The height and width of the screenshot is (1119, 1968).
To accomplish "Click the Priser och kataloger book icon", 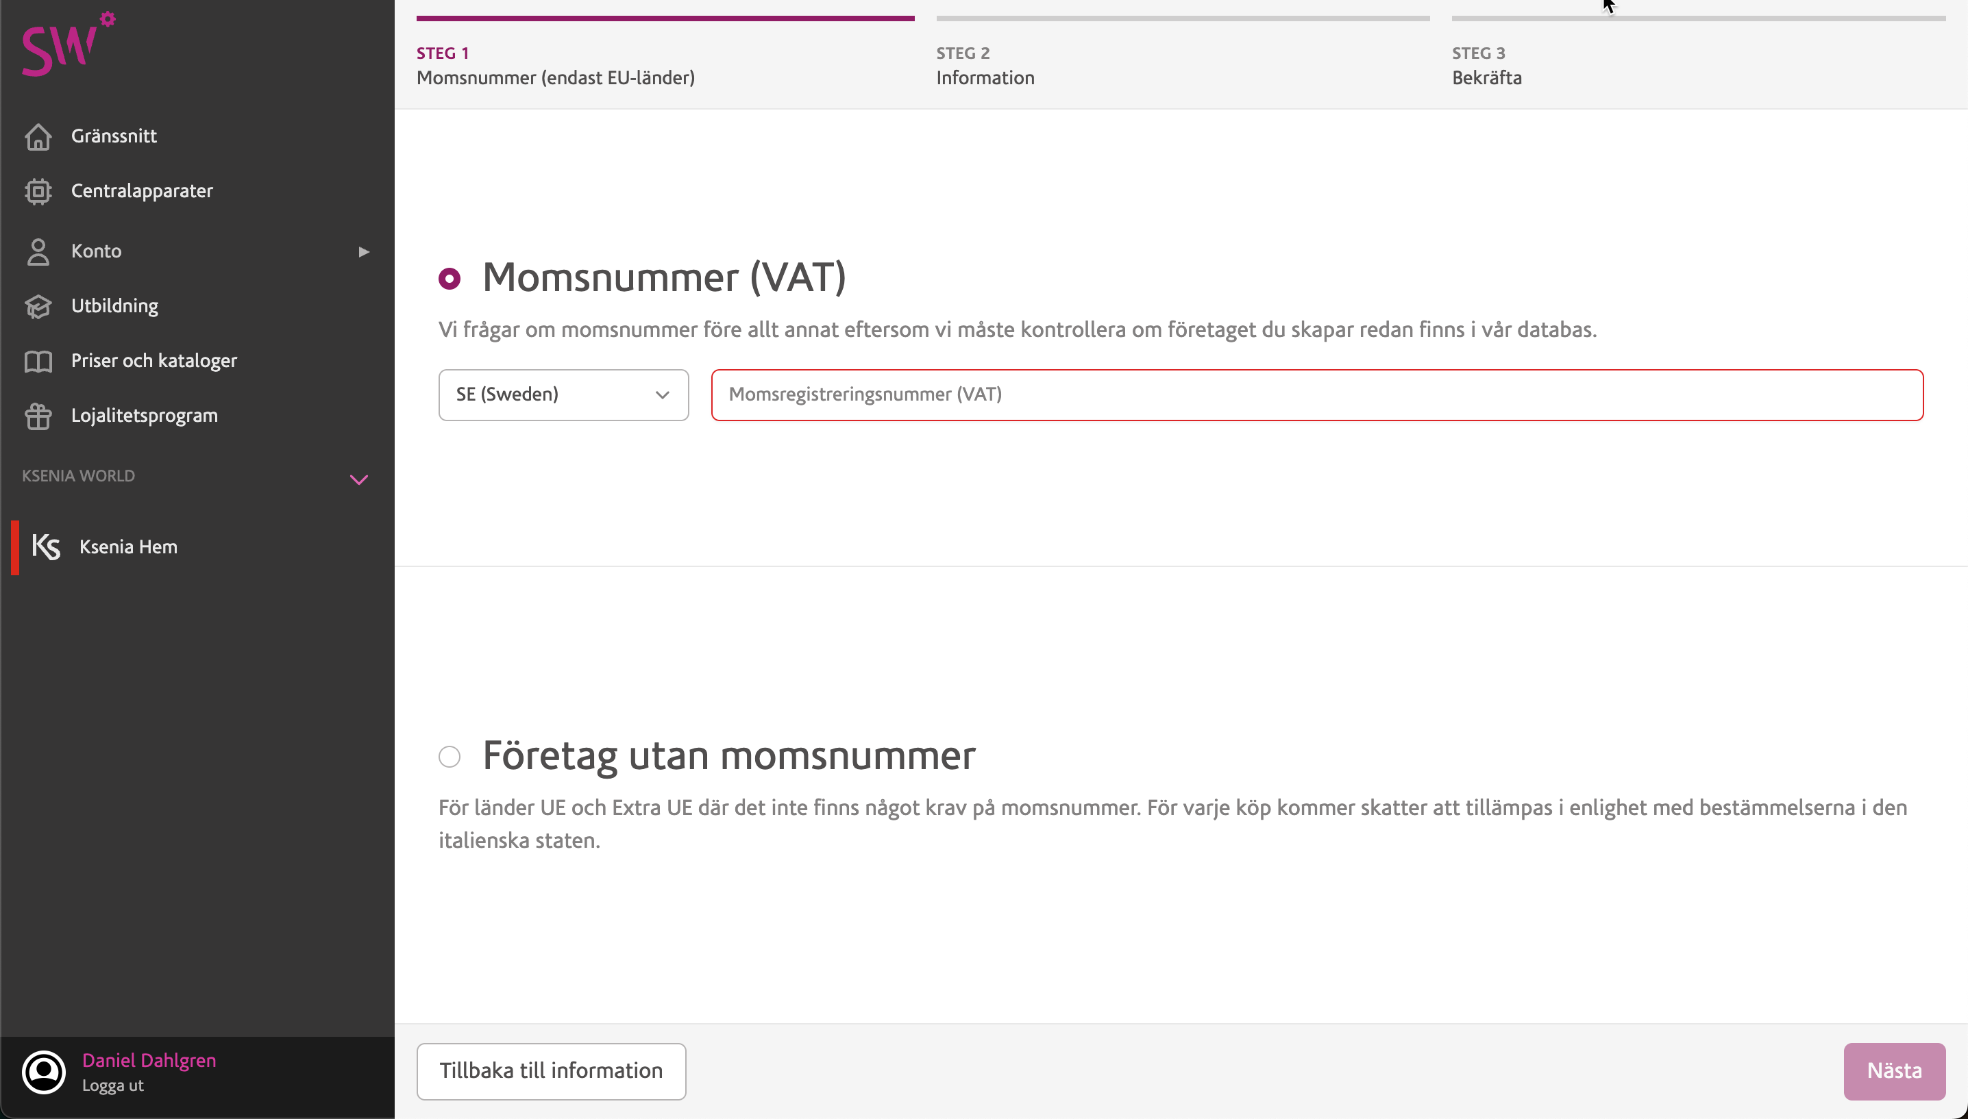I will pos(38,361).
